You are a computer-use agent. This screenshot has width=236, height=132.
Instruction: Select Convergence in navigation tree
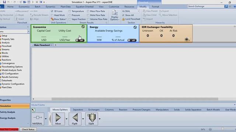tap(8, 63)
